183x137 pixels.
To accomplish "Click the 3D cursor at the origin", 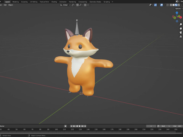I will 81,94.
